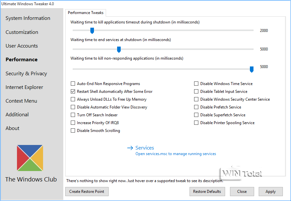Image resolution: width=291 pixels, height=201 pixels.
Task: Click Restore Defaults button
Action: [x=207, y=192]
